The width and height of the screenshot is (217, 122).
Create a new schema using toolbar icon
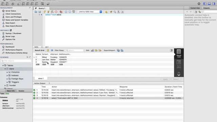coord(19,4)
